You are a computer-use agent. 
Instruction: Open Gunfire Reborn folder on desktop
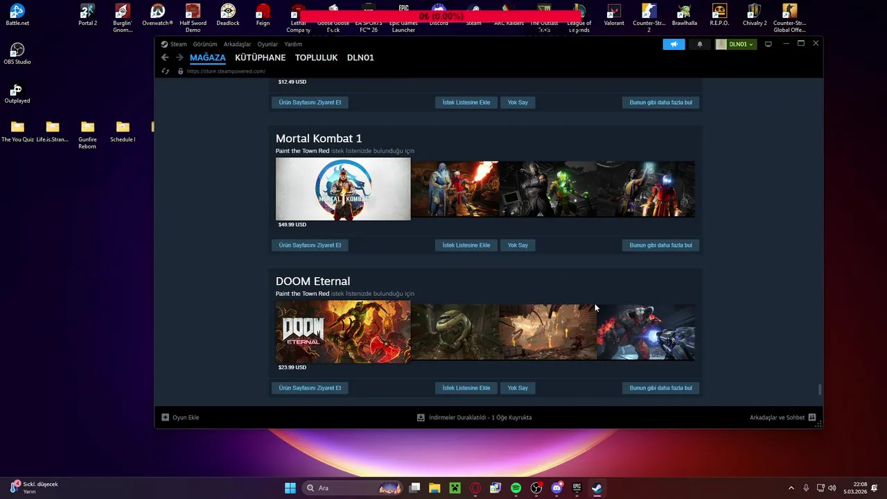pyautogui.click(x=87, y=134)
